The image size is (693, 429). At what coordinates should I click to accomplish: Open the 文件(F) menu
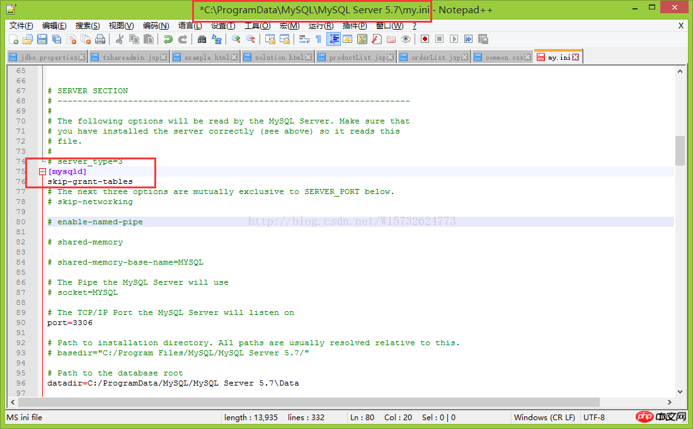click(x=21, y=26)
